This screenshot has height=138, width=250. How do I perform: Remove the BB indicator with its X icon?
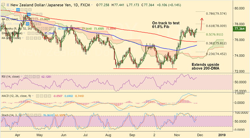coord(41,14)
